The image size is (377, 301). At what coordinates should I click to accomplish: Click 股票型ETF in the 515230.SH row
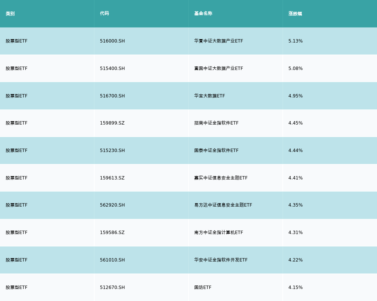(17, 150)
